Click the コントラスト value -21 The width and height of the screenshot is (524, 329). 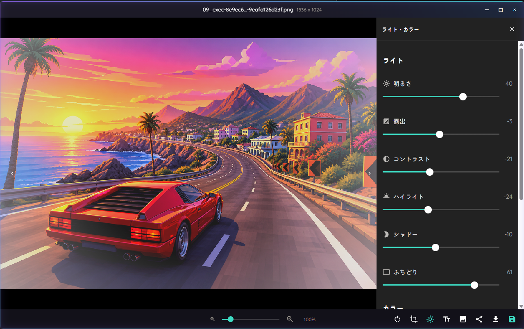tap(508, 159)
